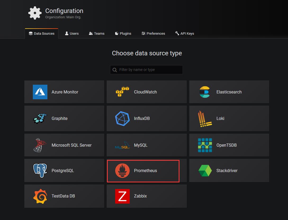The image size is (288, 220).
Task: Focus the Filter by name or type field
Action: [x=146, y=70]
